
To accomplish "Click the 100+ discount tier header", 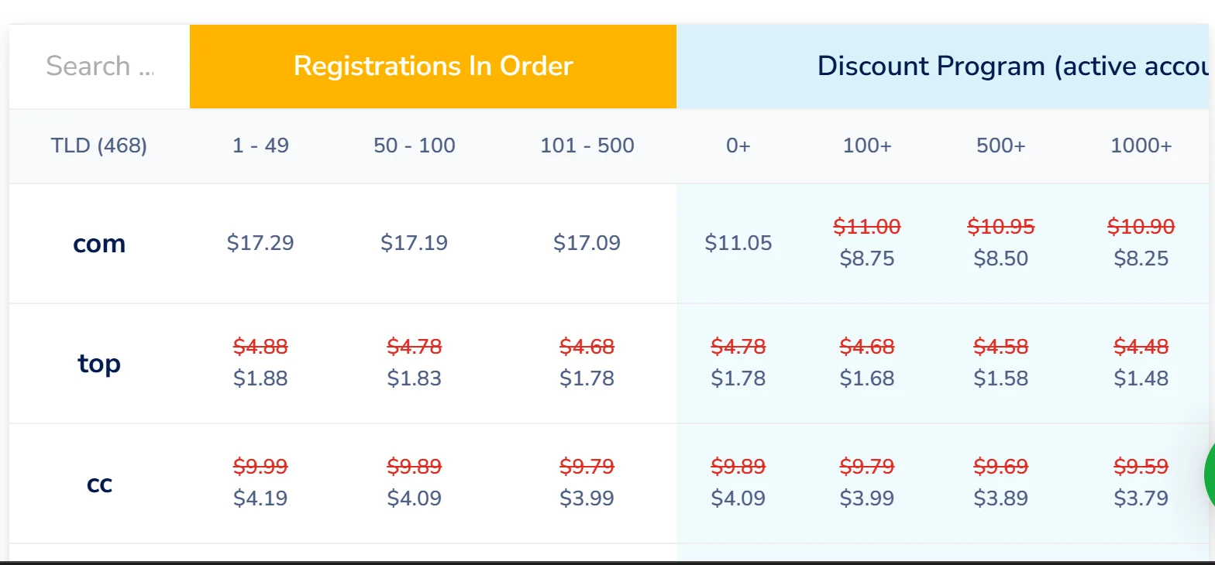I will pos(866,146).
